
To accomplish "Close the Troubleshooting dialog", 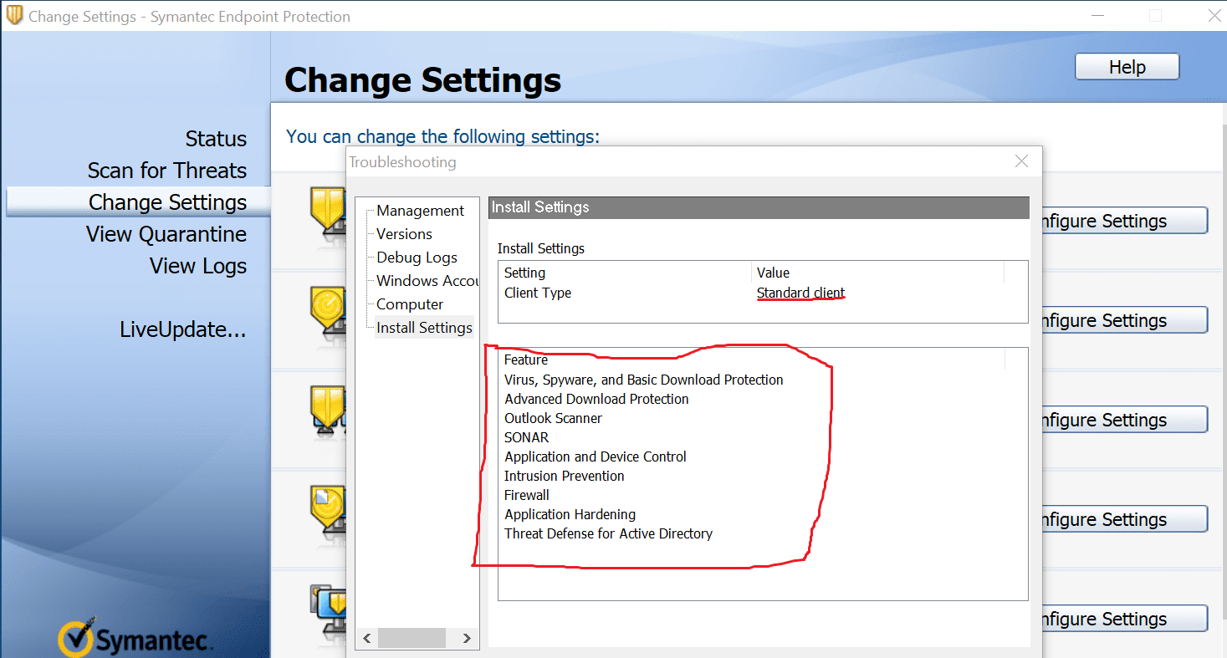I will tap(1021, 161).
